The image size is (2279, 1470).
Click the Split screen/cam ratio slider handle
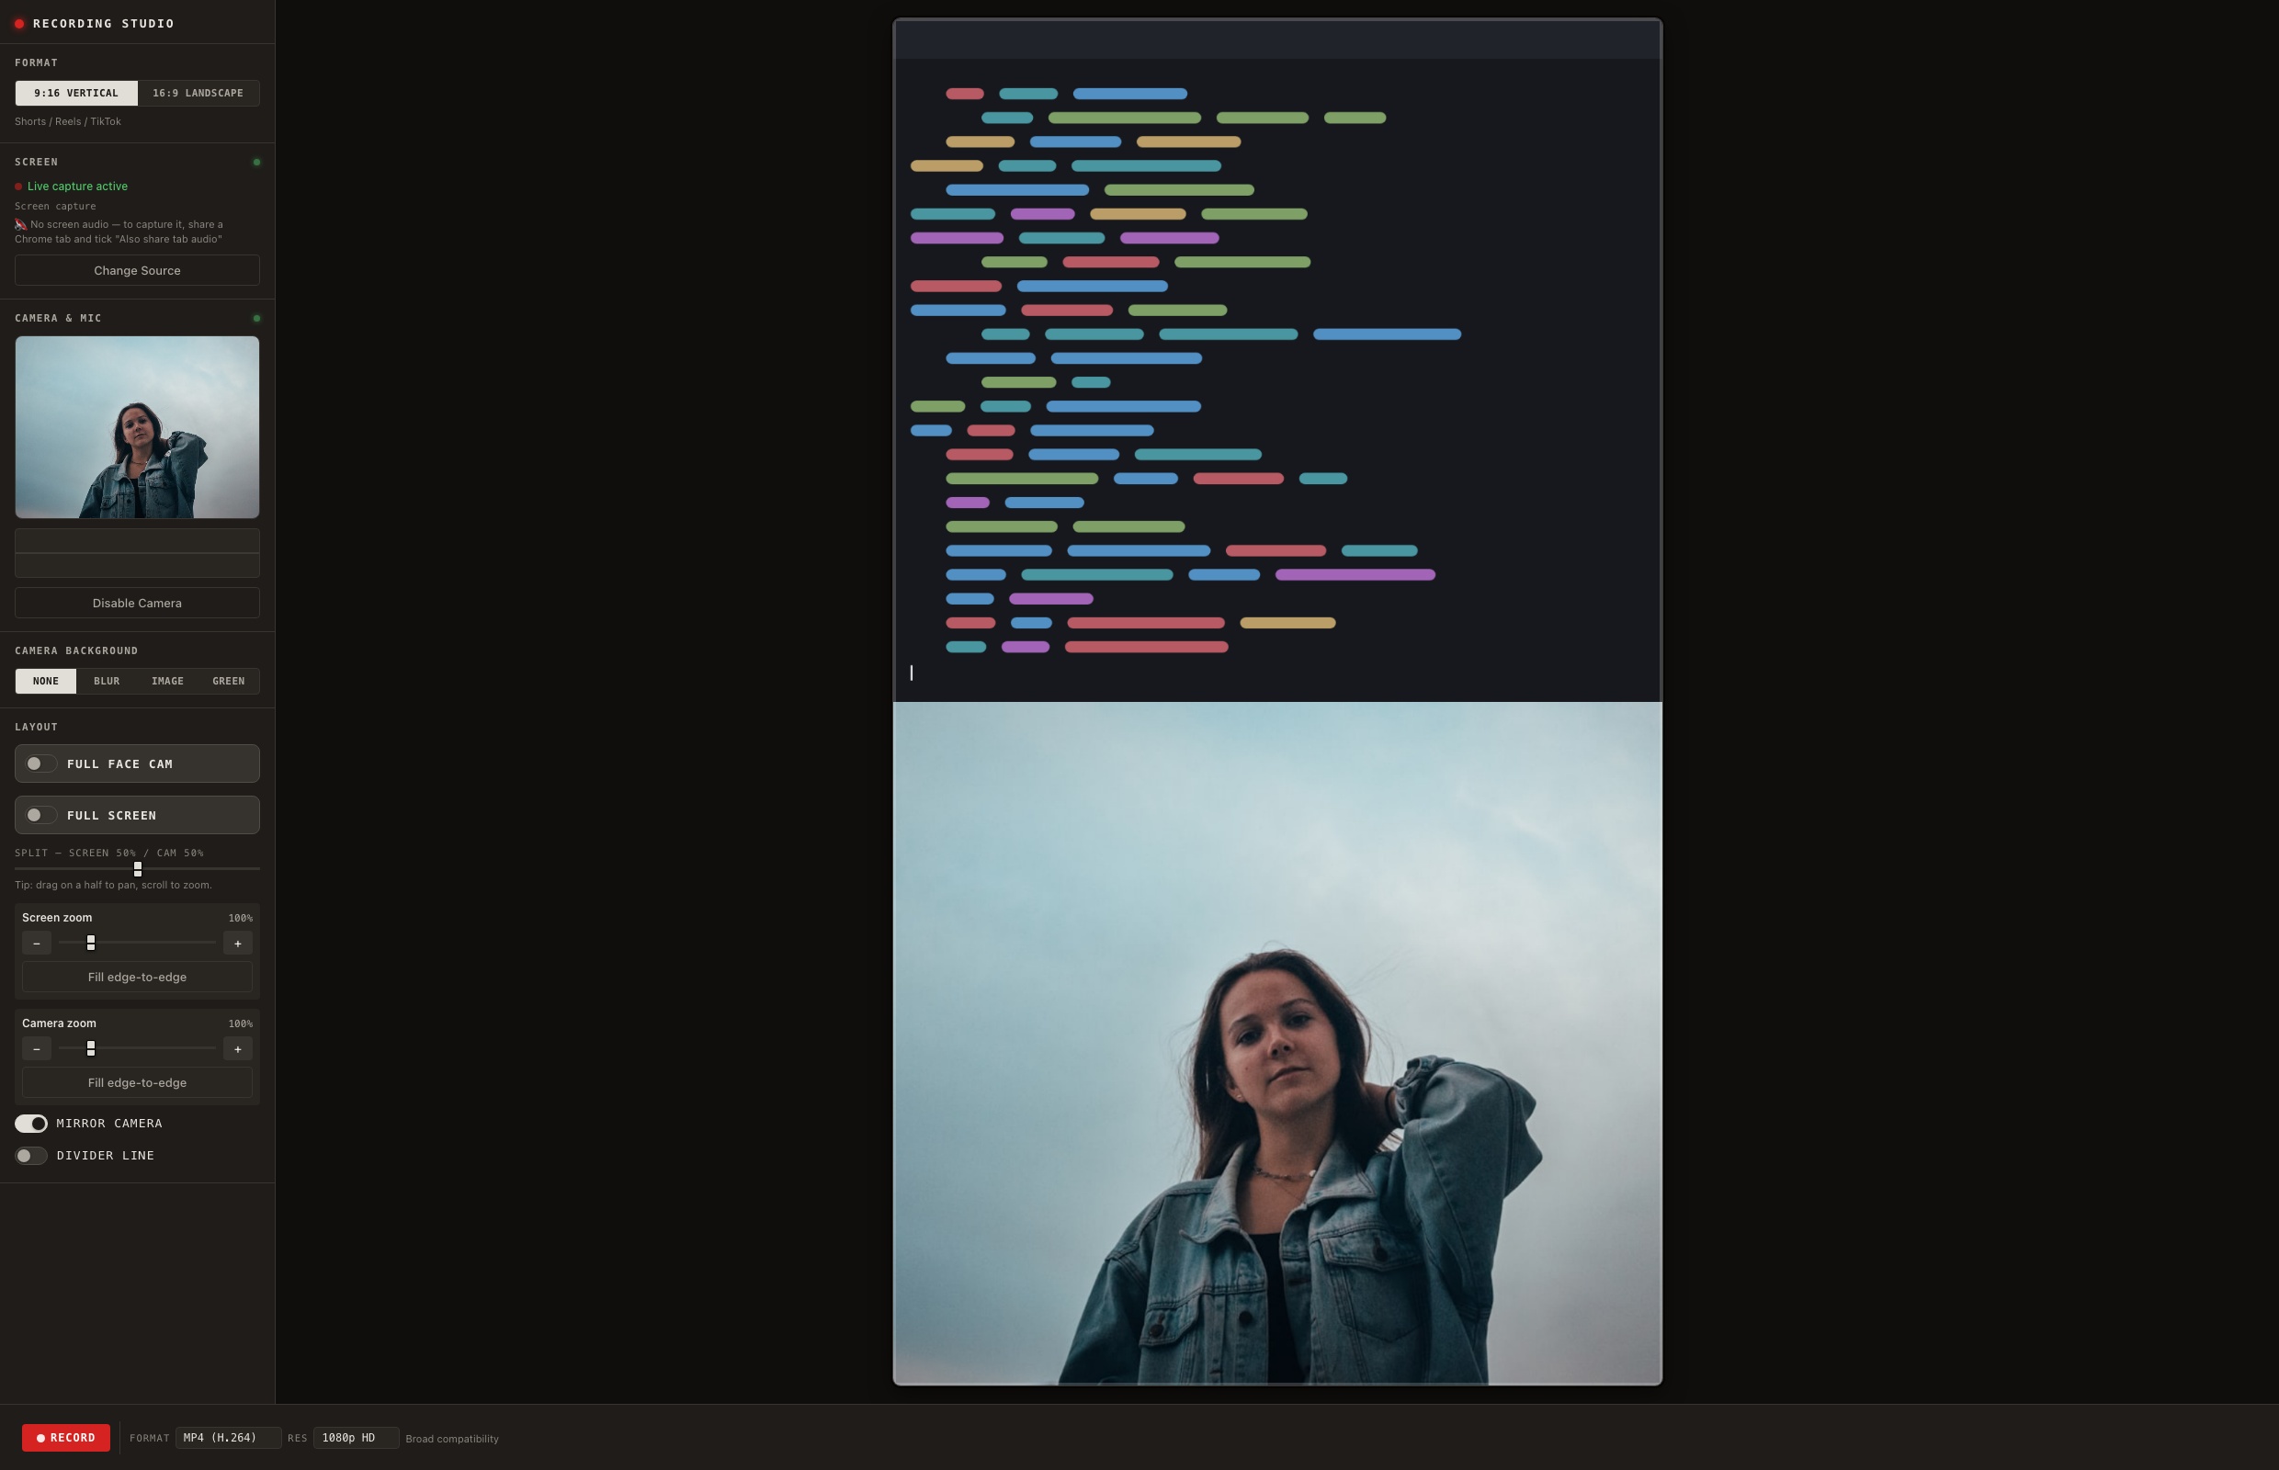point(138,868)
